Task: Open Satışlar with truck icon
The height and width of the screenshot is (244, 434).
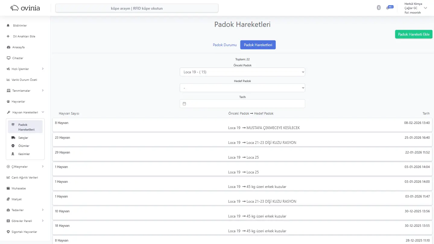Action: (x=23, y=138)
